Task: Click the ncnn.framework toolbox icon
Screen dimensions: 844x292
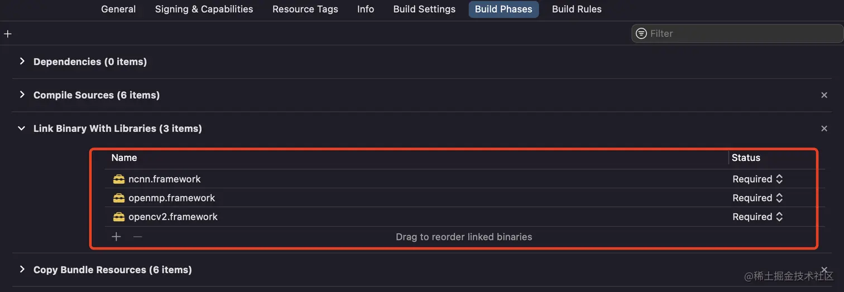Action: (119, 179)
